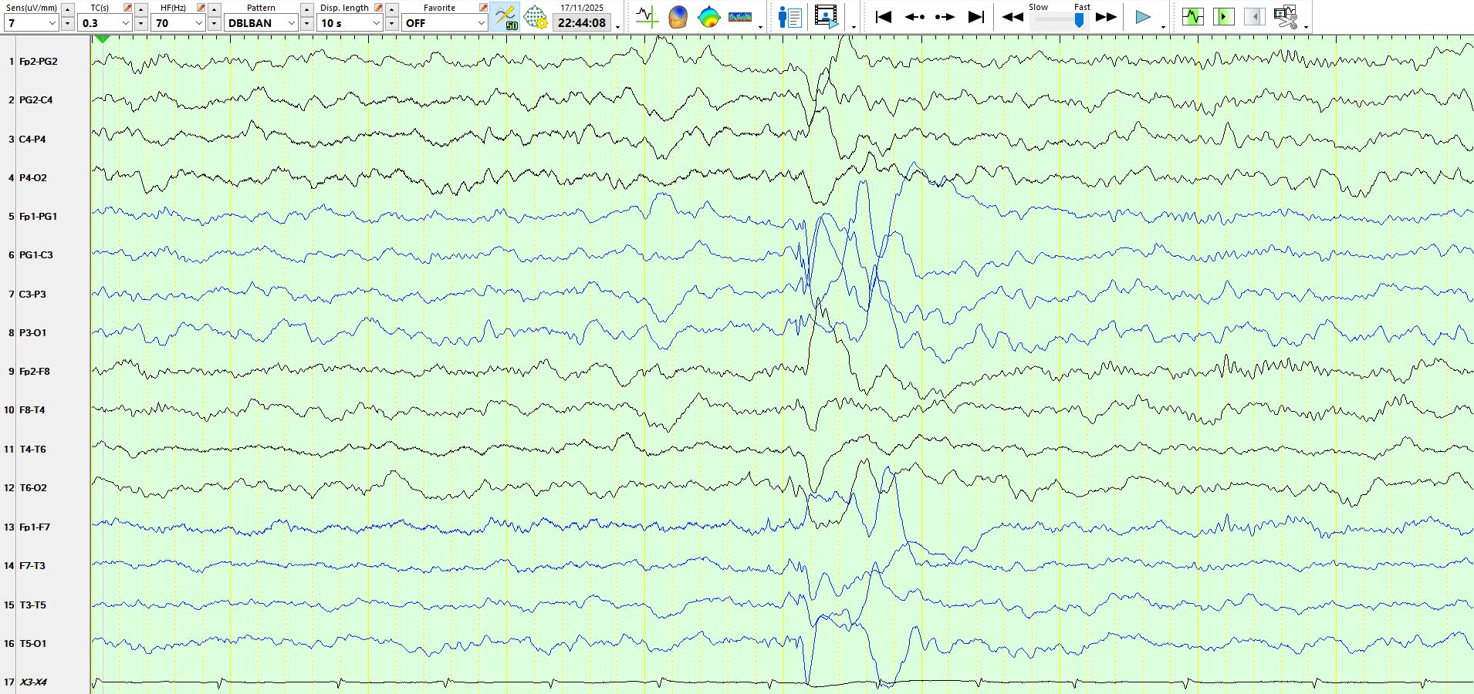Click the 22:44:08 time display
Image resolution: width=1474 pixels, height=694 pixels.
click(x=582, y=23)
